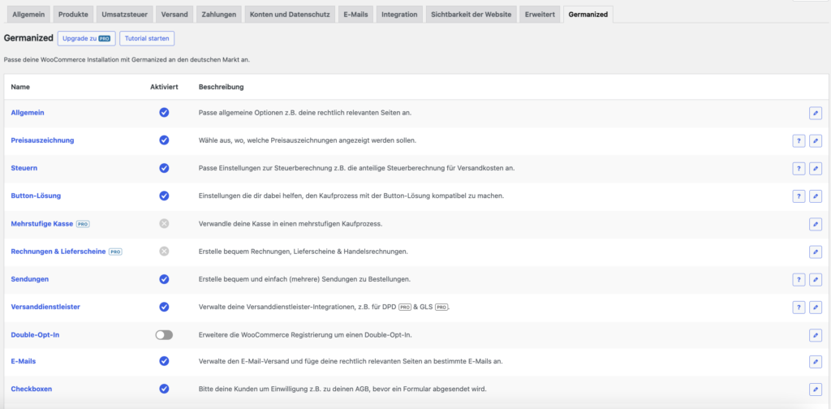This screenshot has width=831, height=409.
Task: Open the Double-Opt-In link
Action: (x=35, y=335)
